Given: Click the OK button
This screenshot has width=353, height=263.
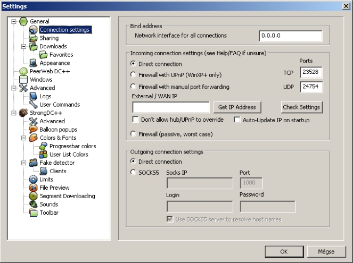Looking at the screenshot, I should [284, 251].
